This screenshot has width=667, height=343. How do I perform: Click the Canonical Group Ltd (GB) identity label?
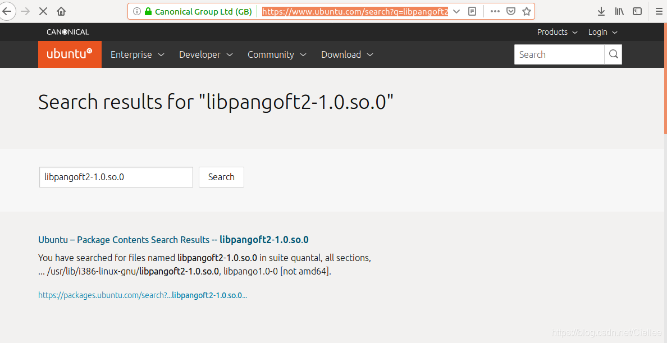(203, 11)
